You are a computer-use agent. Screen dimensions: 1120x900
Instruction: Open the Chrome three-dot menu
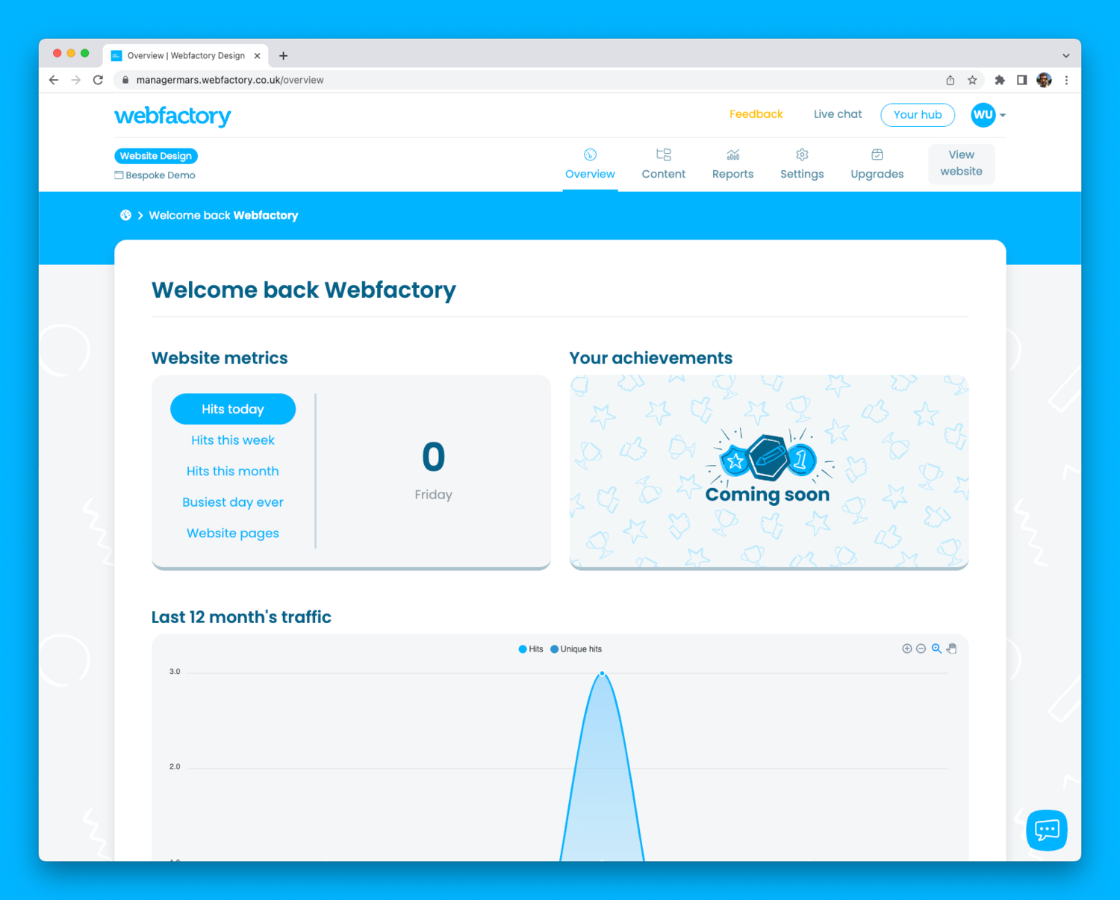[x=1066, y=80]
